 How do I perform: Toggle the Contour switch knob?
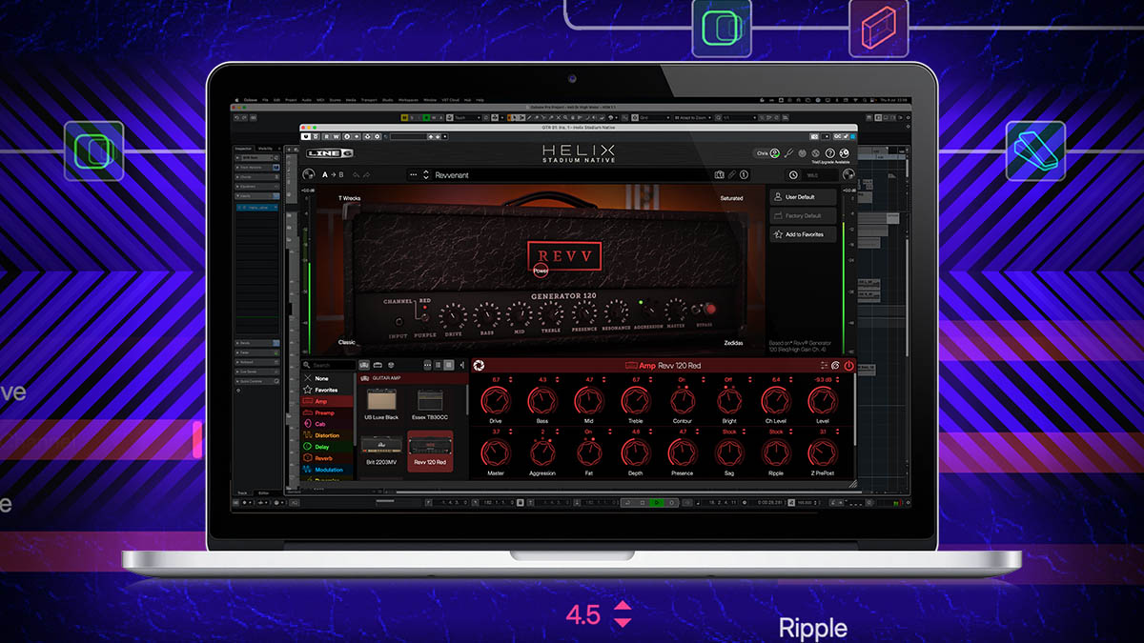[683, 402]
